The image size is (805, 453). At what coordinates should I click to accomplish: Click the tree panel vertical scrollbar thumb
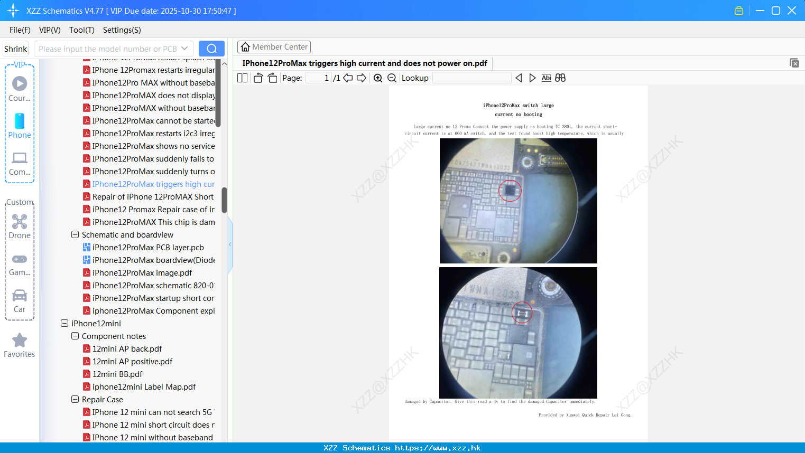pos(224,200)
